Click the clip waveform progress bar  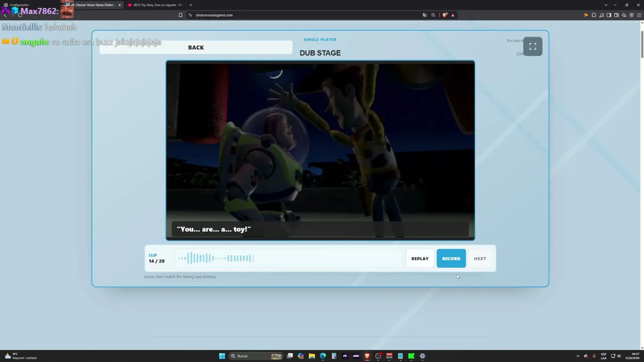pos(289,258)
